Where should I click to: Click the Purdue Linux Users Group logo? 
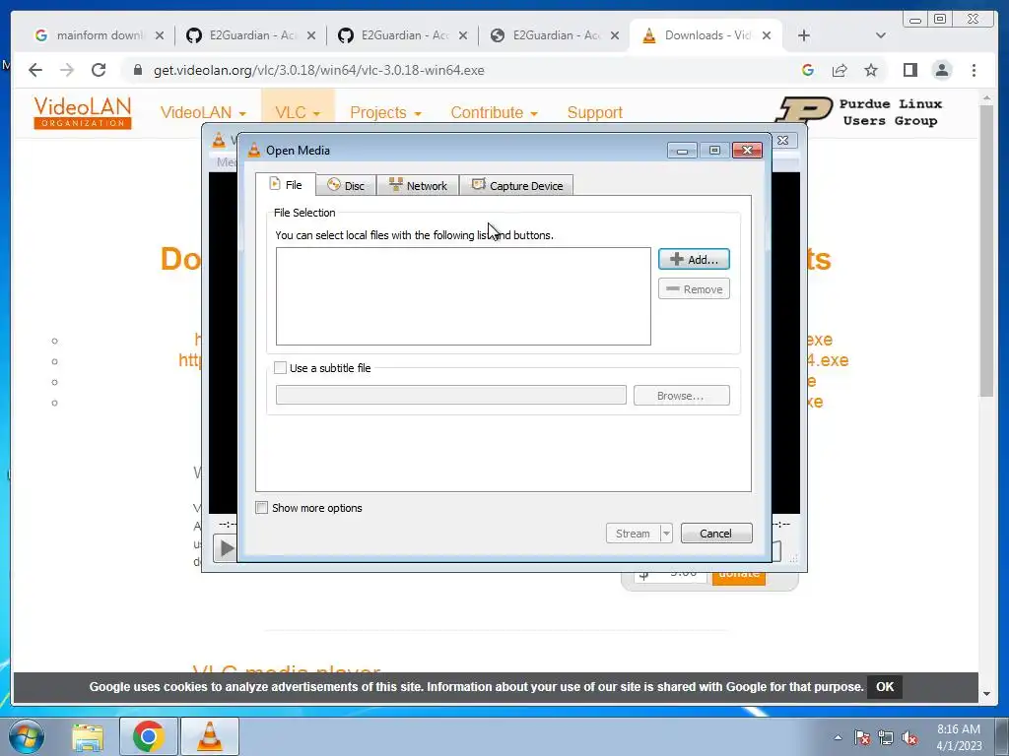859,110
